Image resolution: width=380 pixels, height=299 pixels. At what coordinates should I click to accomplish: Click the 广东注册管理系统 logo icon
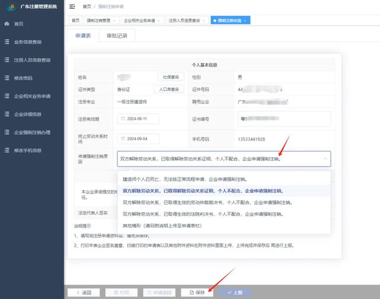pyautogui.click(x=11, y=7)
